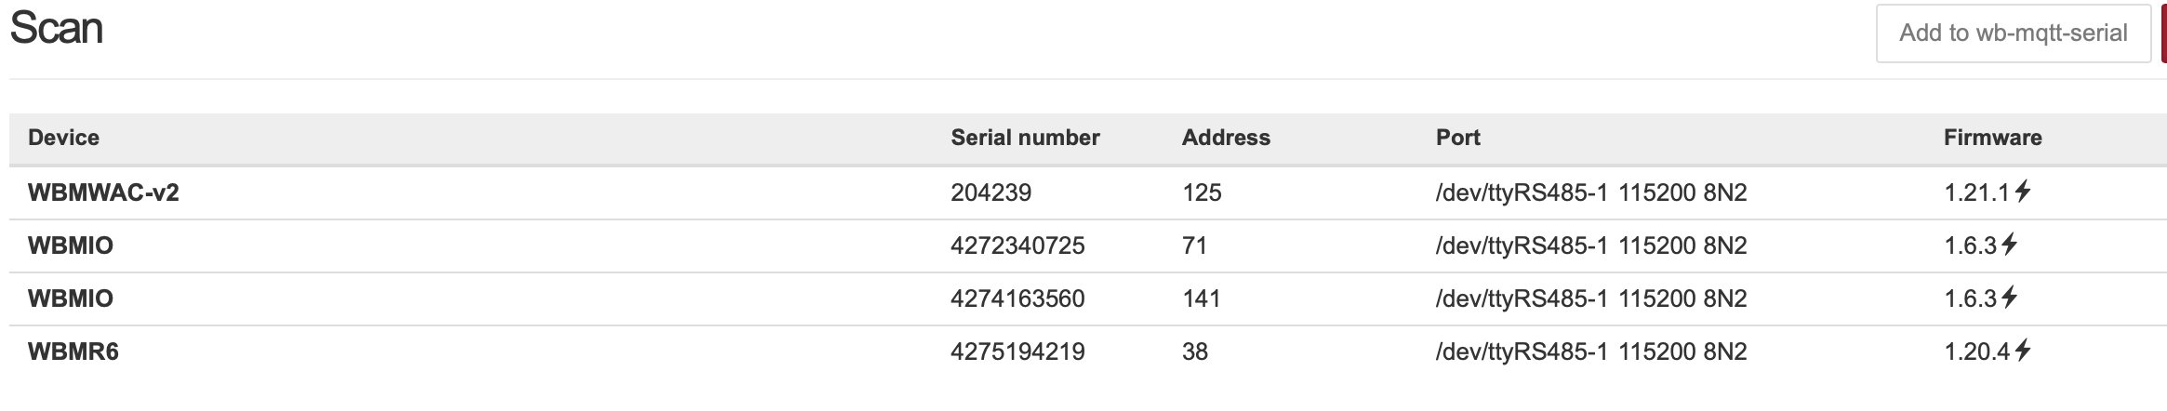Screen dimensions: 2167x411
Task: Click firmware bolt icon for WBMIO address 141
Action: [x=2009, y=298]
